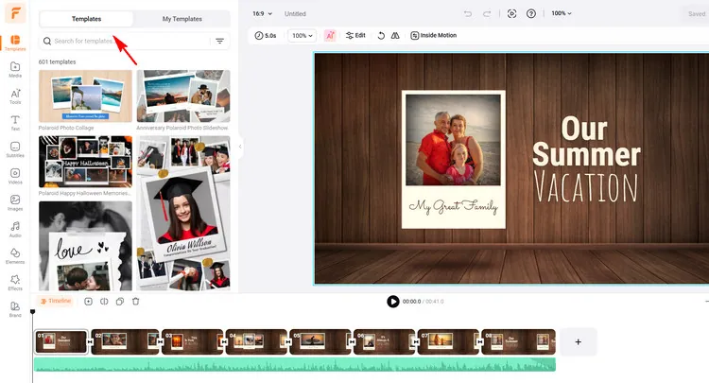Viewport: 709px width, 383px height.
Task: Switch to the My Templates tab
Action: coord(182,19)
